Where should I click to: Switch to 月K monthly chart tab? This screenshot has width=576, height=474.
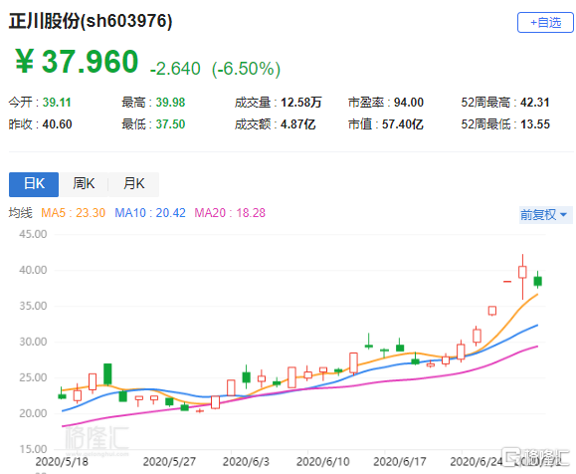[x=134, y=184]
